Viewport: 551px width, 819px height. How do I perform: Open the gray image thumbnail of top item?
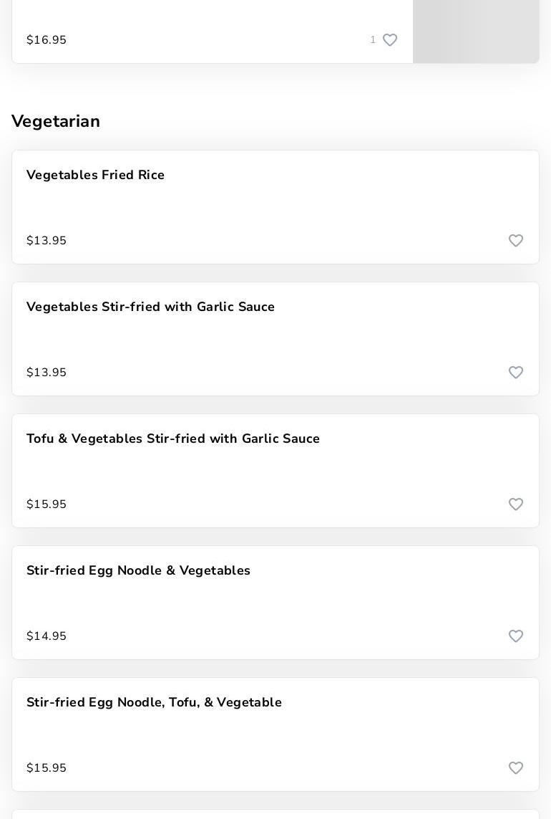[476, 32]
